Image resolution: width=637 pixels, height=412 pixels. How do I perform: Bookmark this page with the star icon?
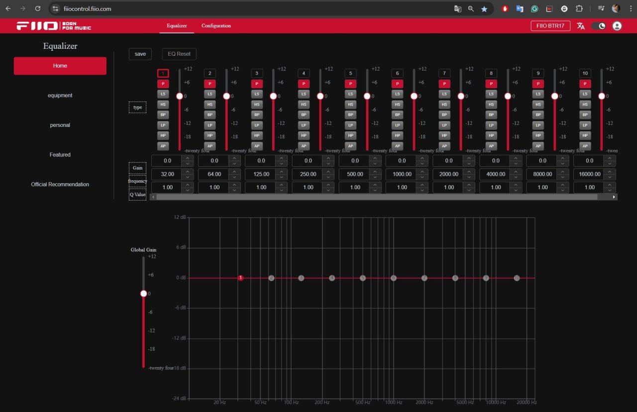coord(484,8)
